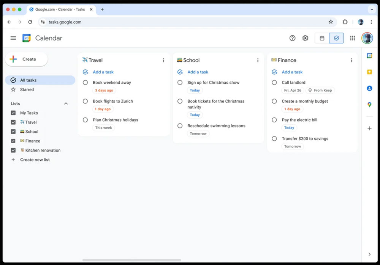Viewport: 380px width, 265px height.
Task: Open School list options menu
Action: pyautogui.click(x=258, y=60)
